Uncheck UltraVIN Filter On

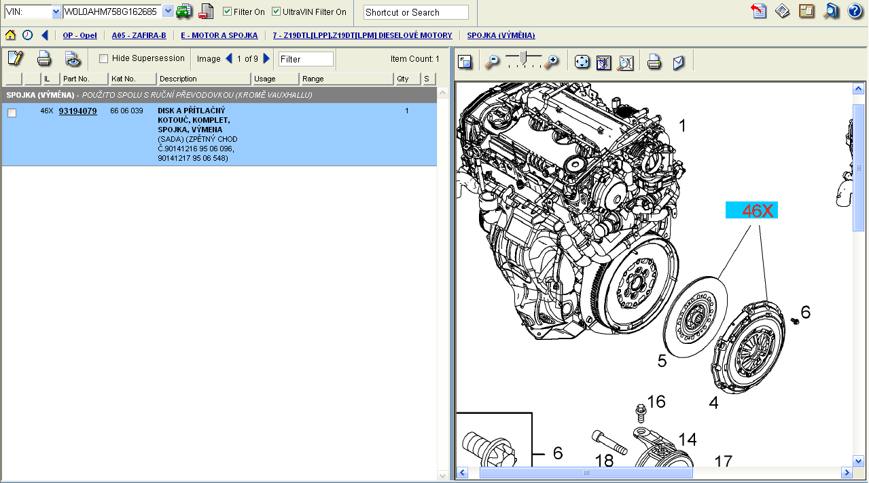tap(277, 12)
